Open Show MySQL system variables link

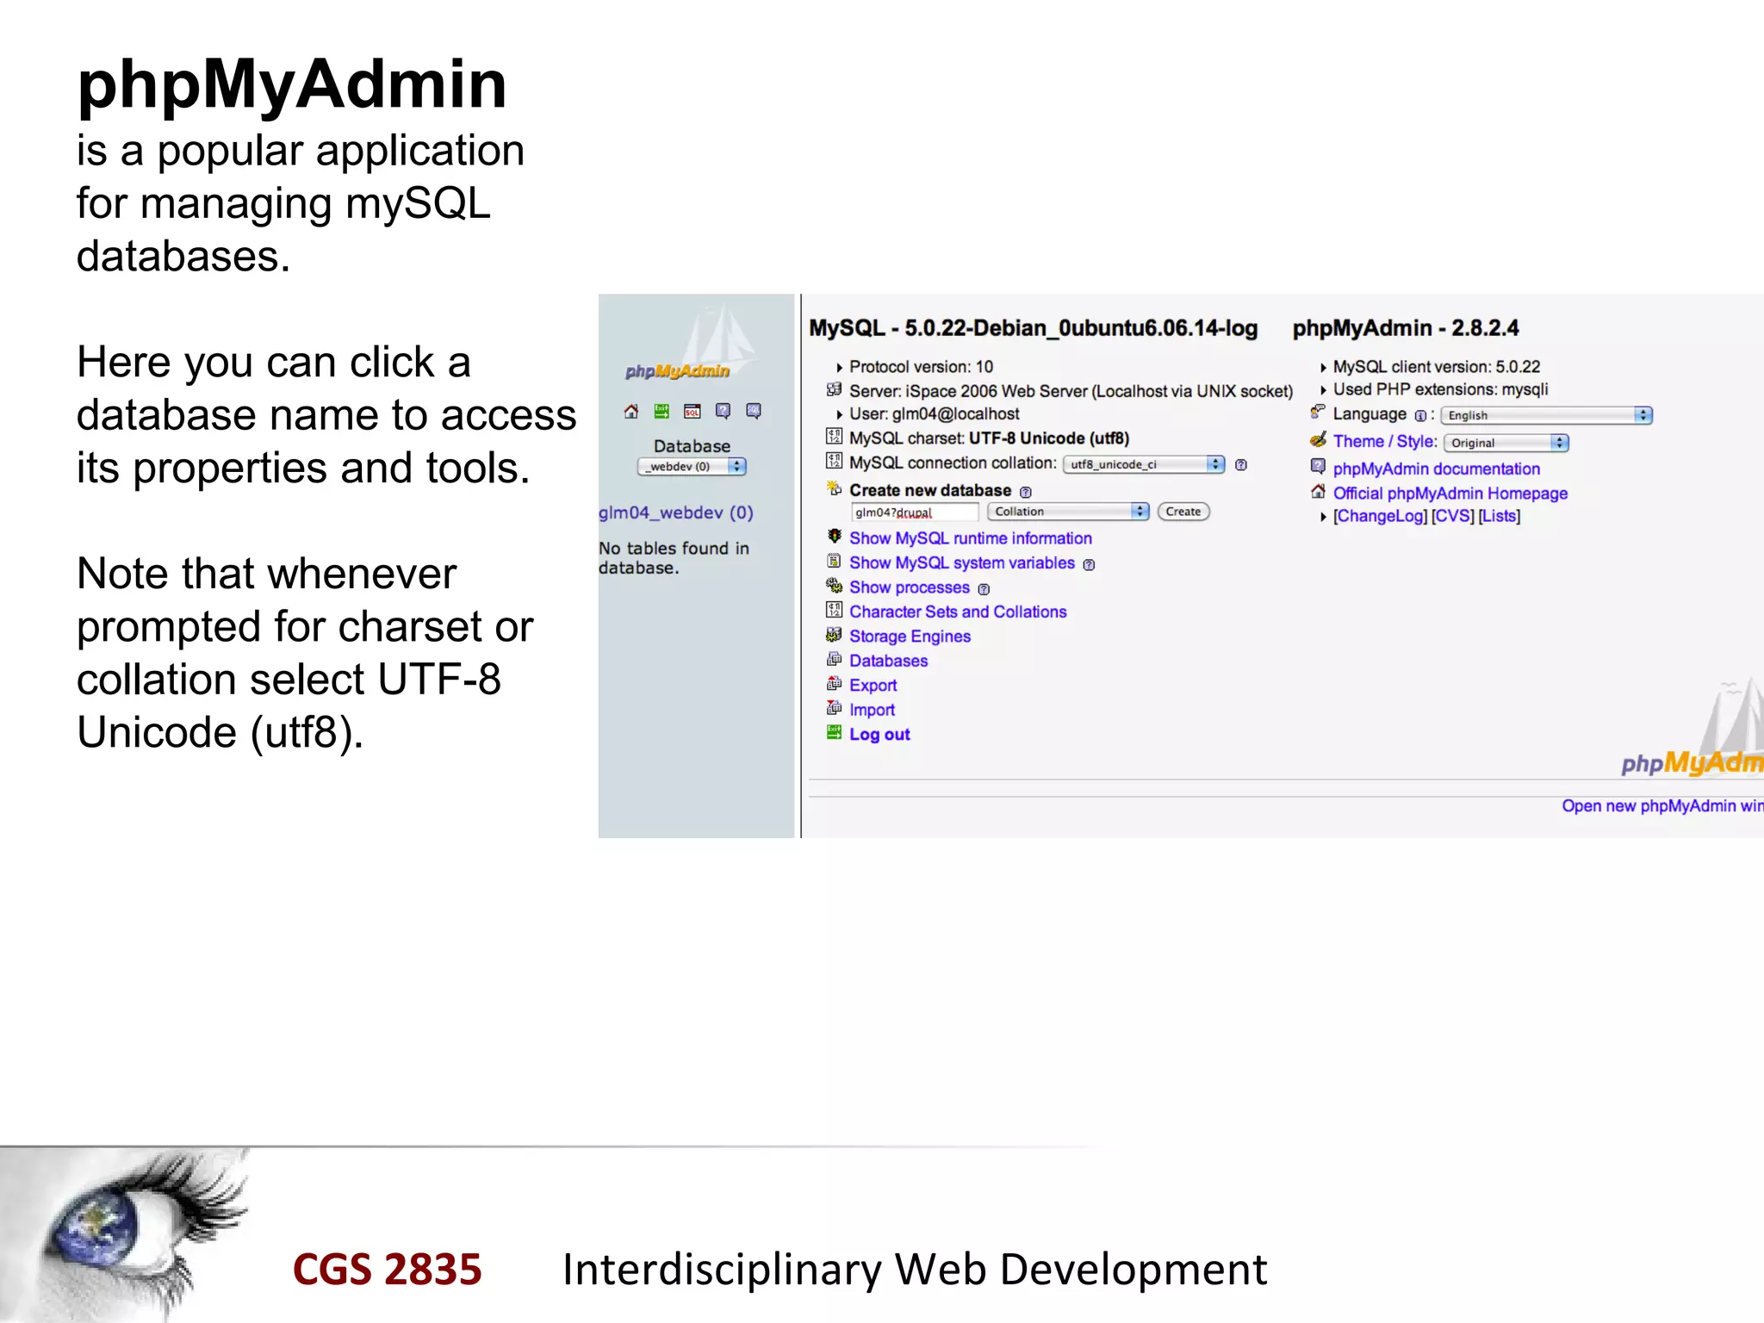[962, 563]
